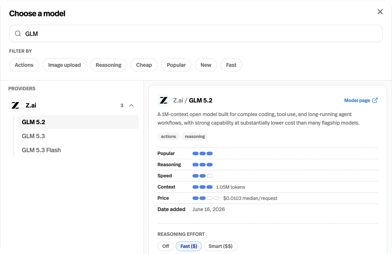Click the $0.0103 median/request price text
This screenshot has height=254, width=392.
pos(250,198)
